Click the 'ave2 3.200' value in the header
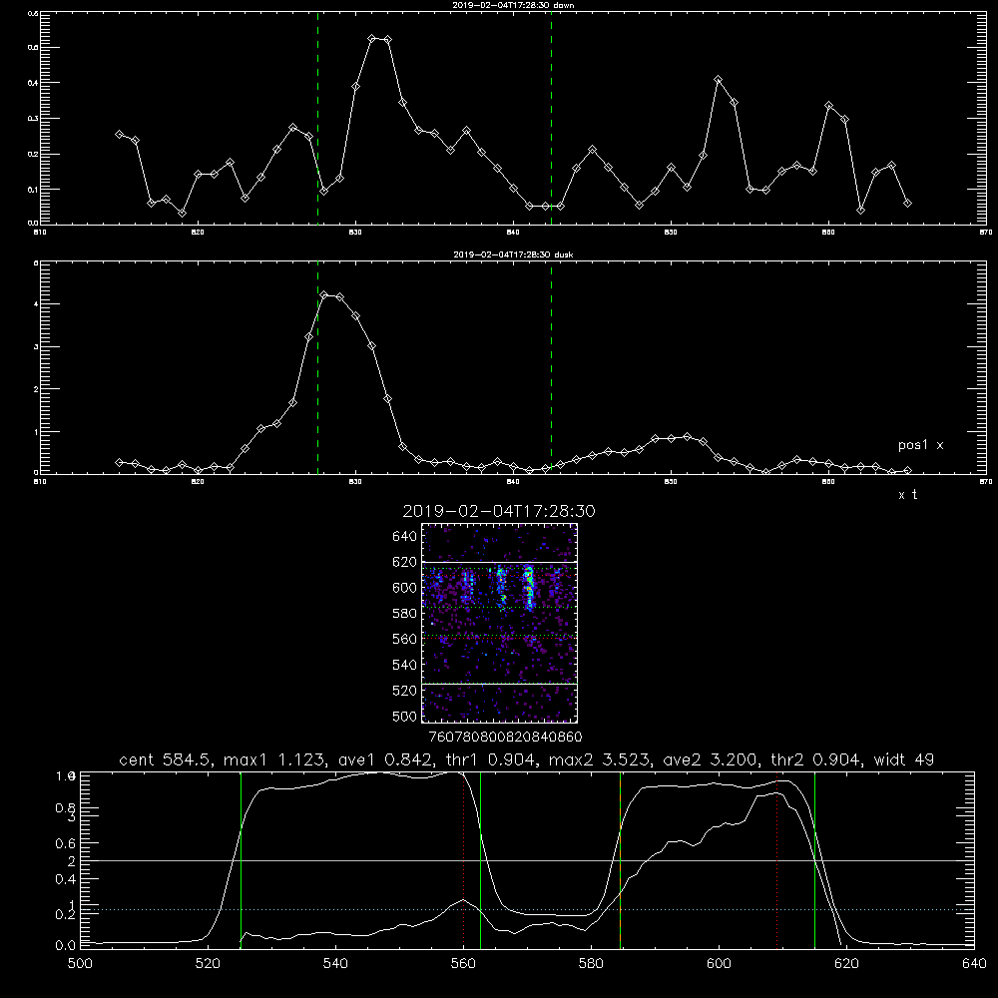The height and width of the screenshot is (998, 998). tap(711, 759)
